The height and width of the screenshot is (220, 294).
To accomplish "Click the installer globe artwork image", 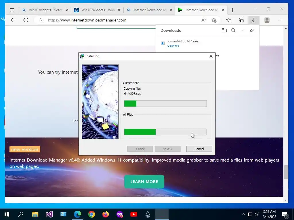I will 100,102.
